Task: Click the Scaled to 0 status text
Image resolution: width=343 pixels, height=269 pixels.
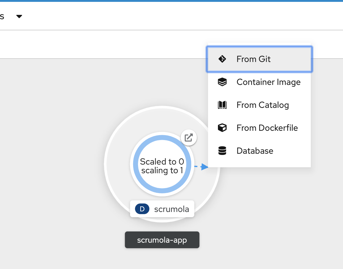Action: pyautogui.click(x=162, y=162)
